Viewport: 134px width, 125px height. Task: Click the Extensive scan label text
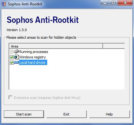47,98
